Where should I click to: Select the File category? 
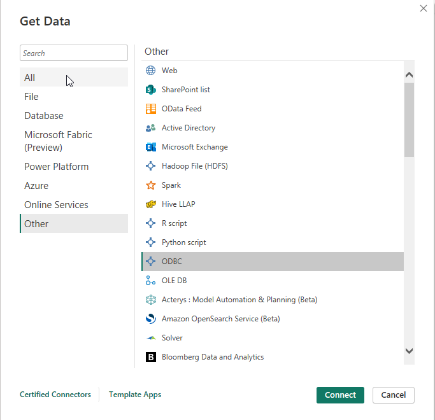tap(74, 97)
